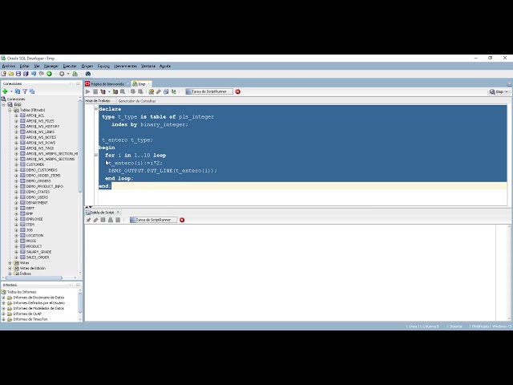Click the eraser Clear icon in worksheet toolbar
Screen dimensions: 513x385
tap(159, 91)
